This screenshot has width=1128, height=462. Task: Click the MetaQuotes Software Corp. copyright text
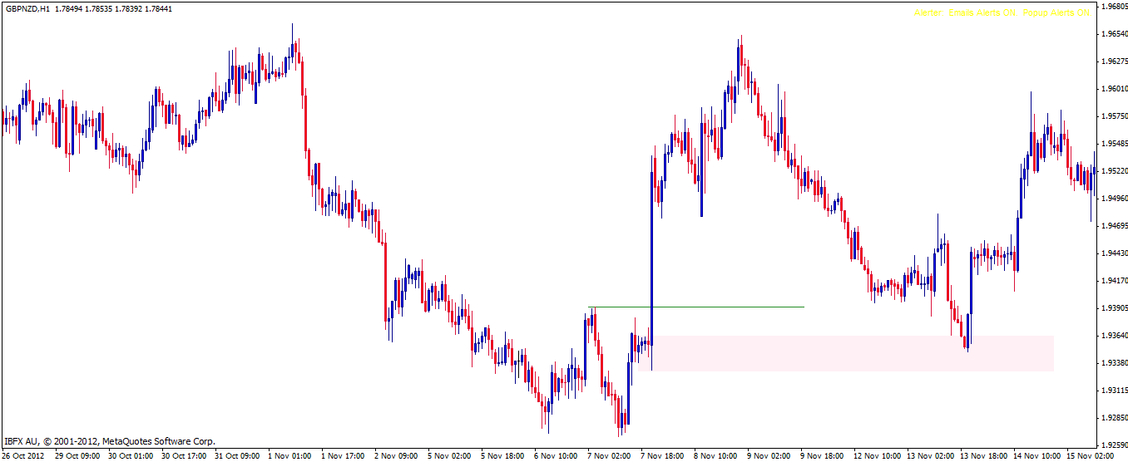159,441
